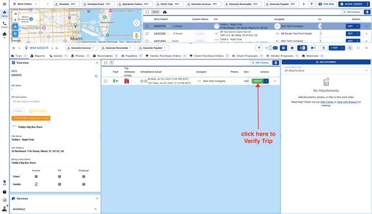This screenshot has width=372, height=214.
Task: Open the top toolbar filter funnel icon
Action: coord(311,4)
